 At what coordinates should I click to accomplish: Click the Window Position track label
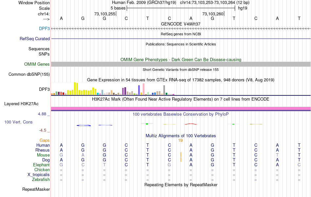click(34, 3)
